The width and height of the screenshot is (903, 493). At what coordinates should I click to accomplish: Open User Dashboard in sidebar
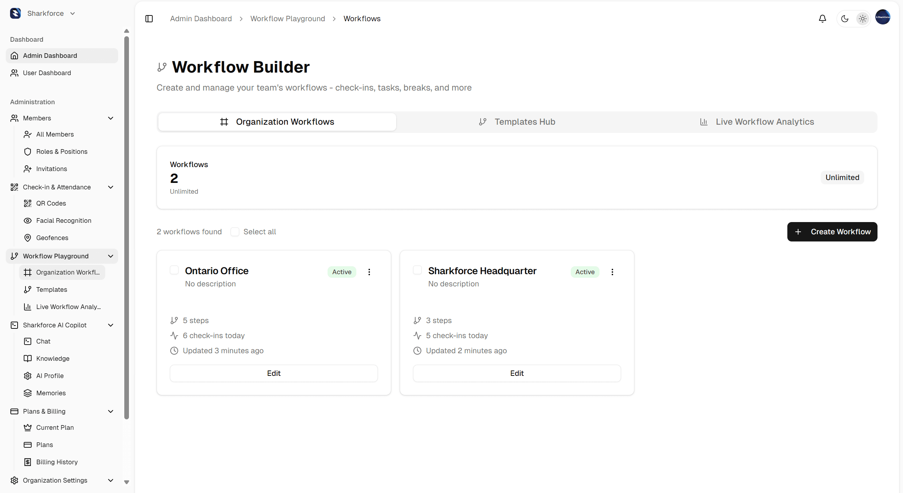(x=62, y=73)
